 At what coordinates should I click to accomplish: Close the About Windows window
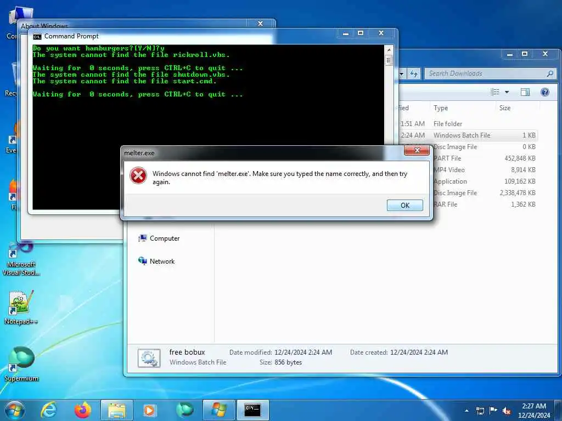pyautogui.click(x=261, y=24)
